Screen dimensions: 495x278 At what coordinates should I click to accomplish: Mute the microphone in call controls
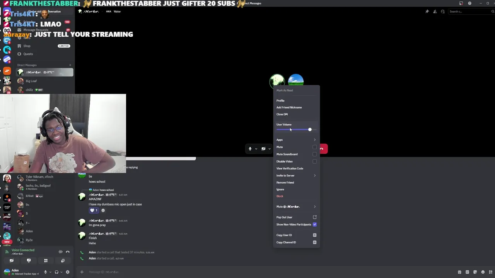250,149
